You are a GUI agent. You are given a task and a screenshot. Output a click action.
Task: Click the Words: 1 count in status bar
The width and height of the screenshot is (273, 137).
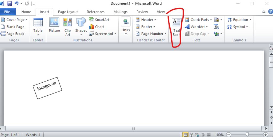pos(33,135)
